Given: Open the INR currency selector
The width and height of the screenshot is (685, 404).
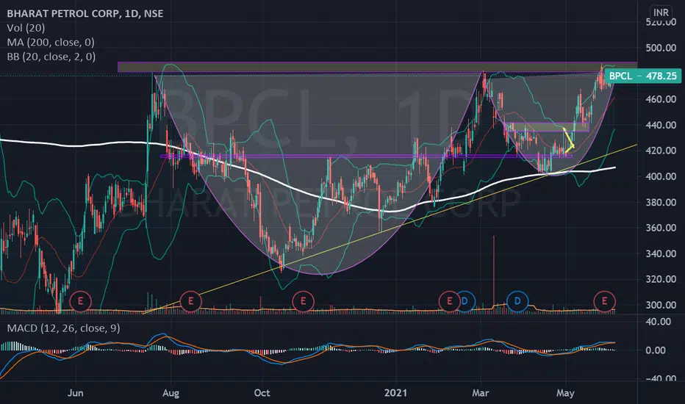Looking at the screenshot, I should click(661, 12).
